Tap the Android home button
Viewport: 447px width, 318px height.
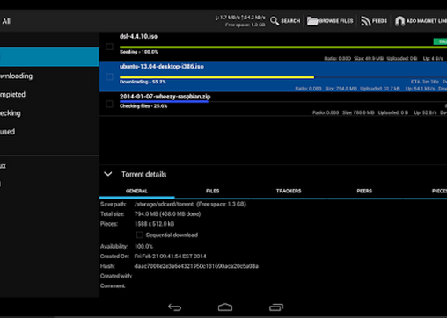click(225, 307)
